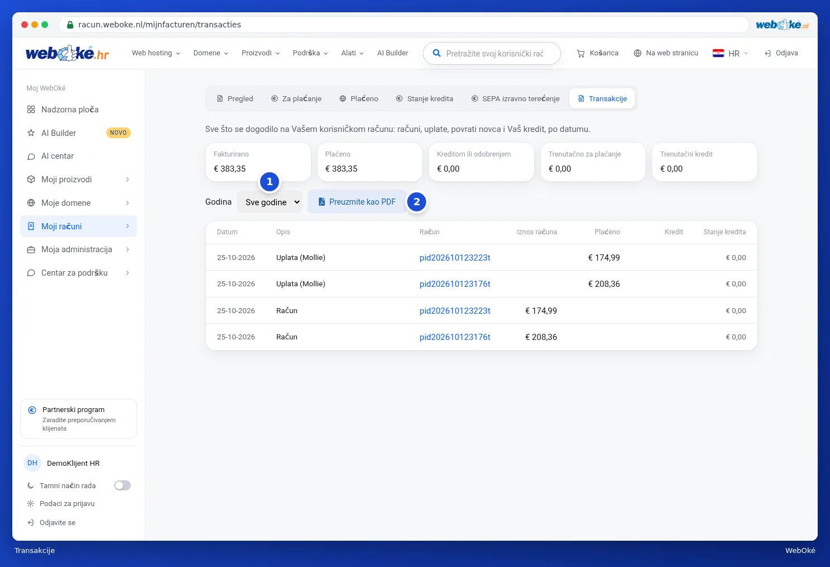Click the Nadzorna ploča dashboard icon
The width and height of the screenshot is (830, 567).
(x=31, y=110)
